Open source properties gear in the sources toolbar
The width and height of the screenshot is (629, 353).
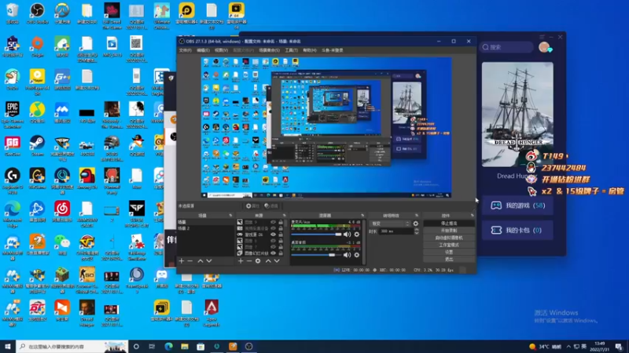pos(258,261)
